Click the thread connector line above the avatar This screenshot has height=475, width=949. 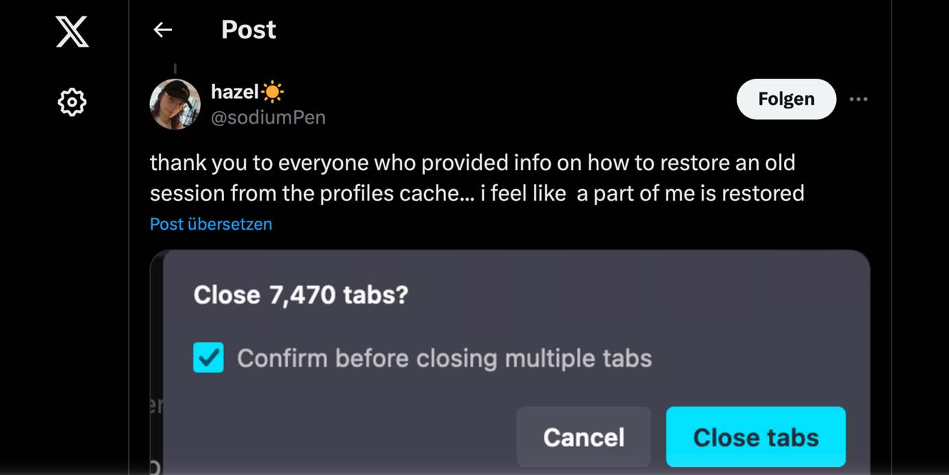(175, 69)
